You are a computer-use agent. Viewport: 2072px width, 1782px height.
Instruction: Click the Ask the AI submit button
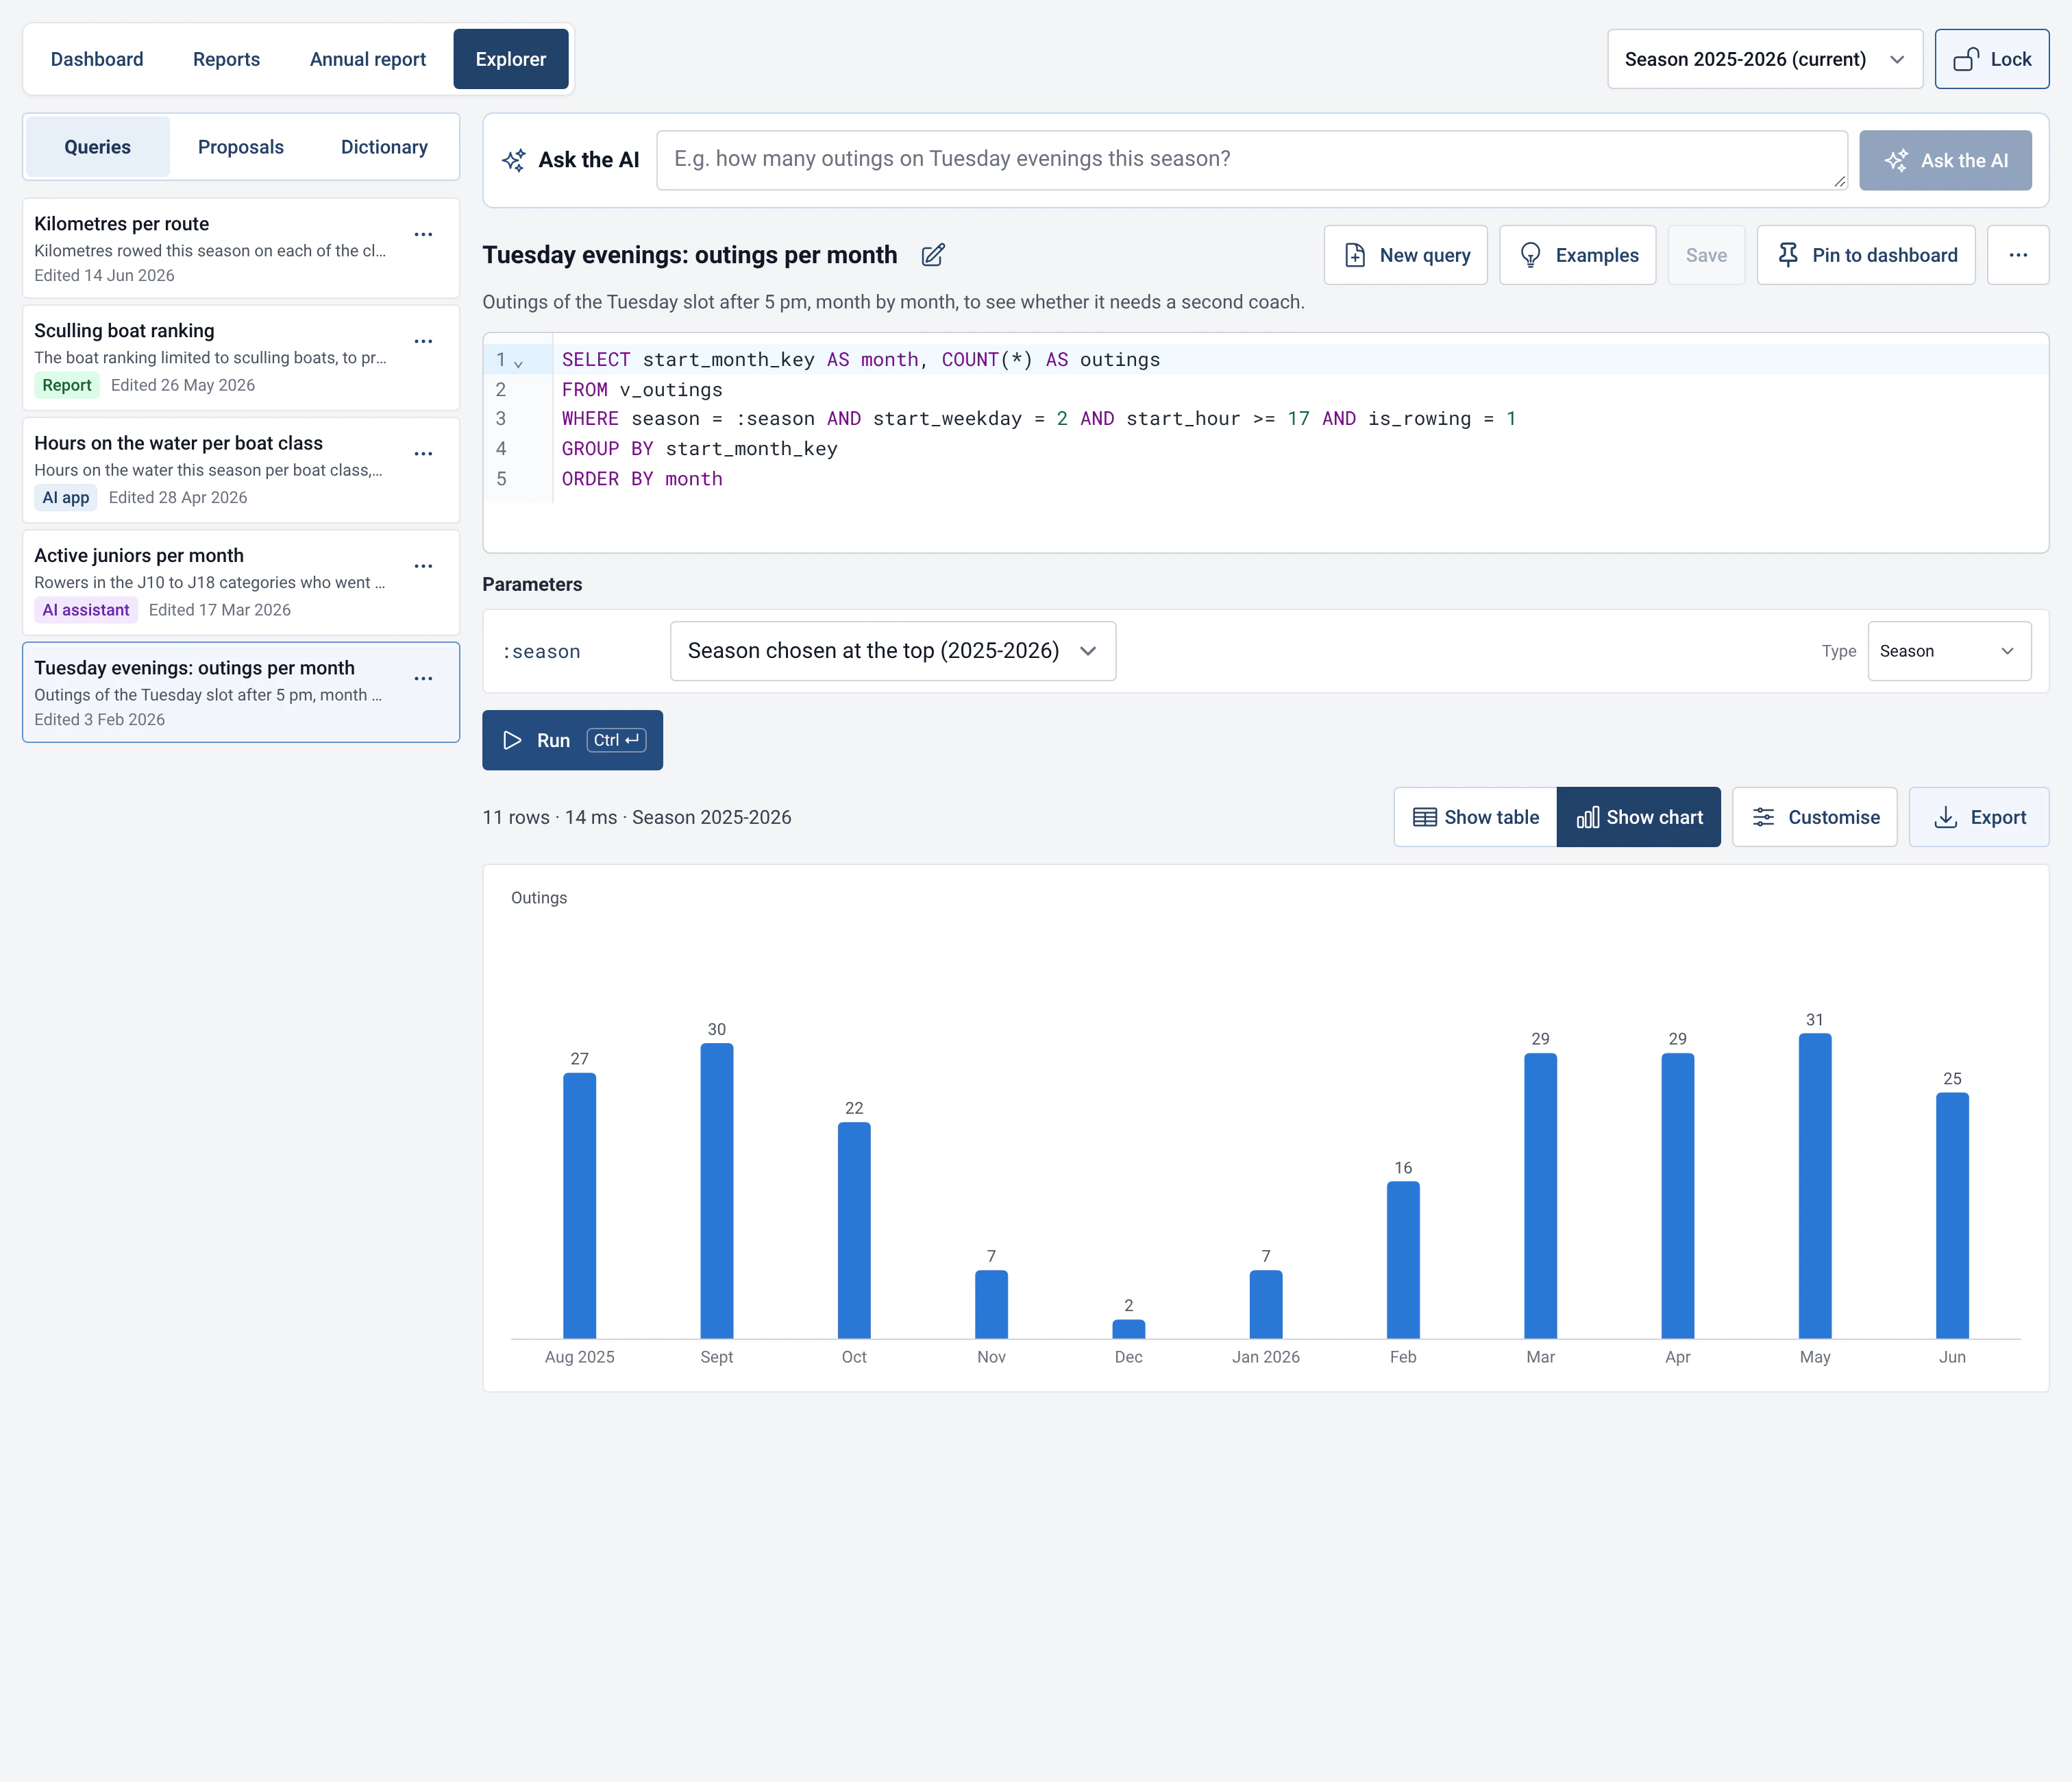pos(1946,160)
